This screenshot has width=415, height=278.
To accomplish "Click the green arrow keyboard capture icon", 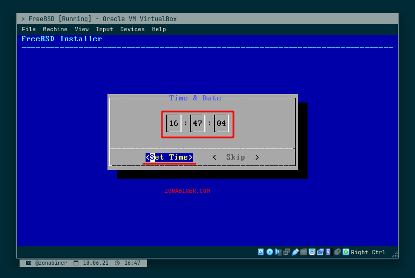I will pyautogui.click(x=346, y=252).
